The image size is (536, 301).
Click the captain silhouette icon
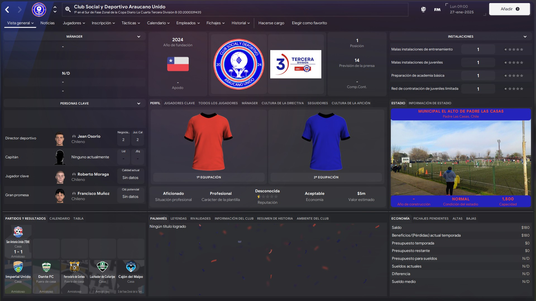pos(60,157)
